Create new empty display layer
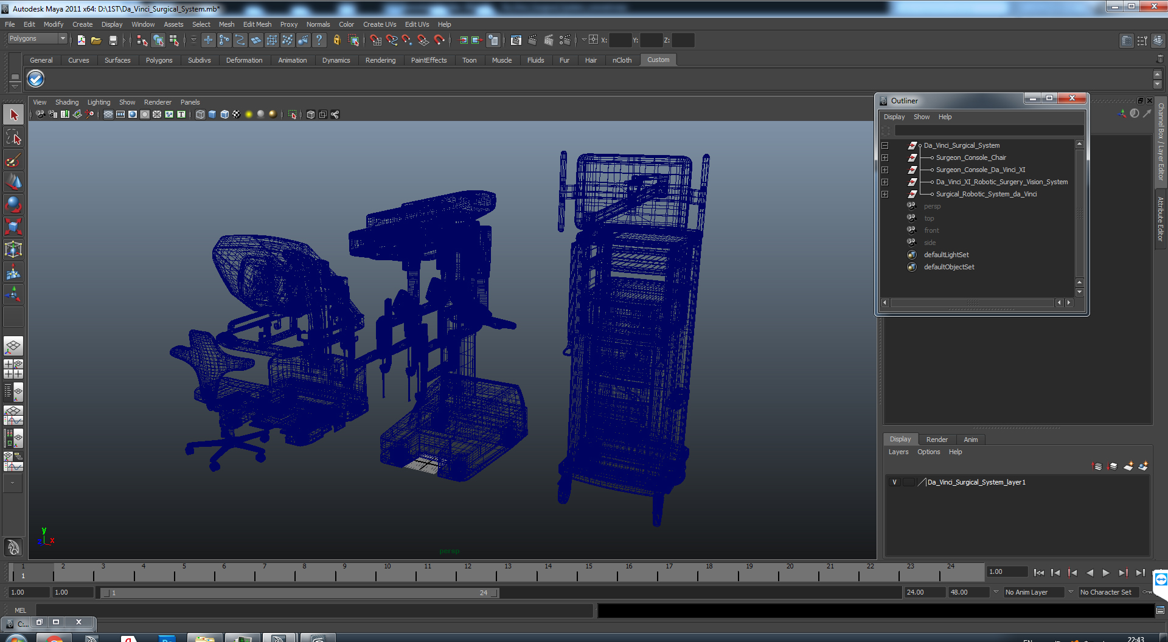 [x=1128, y=466]
